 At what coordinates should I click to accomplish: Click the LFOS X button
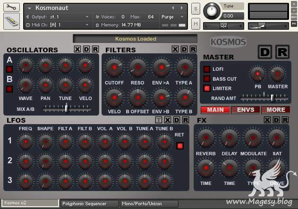click(x=168, y=120)
